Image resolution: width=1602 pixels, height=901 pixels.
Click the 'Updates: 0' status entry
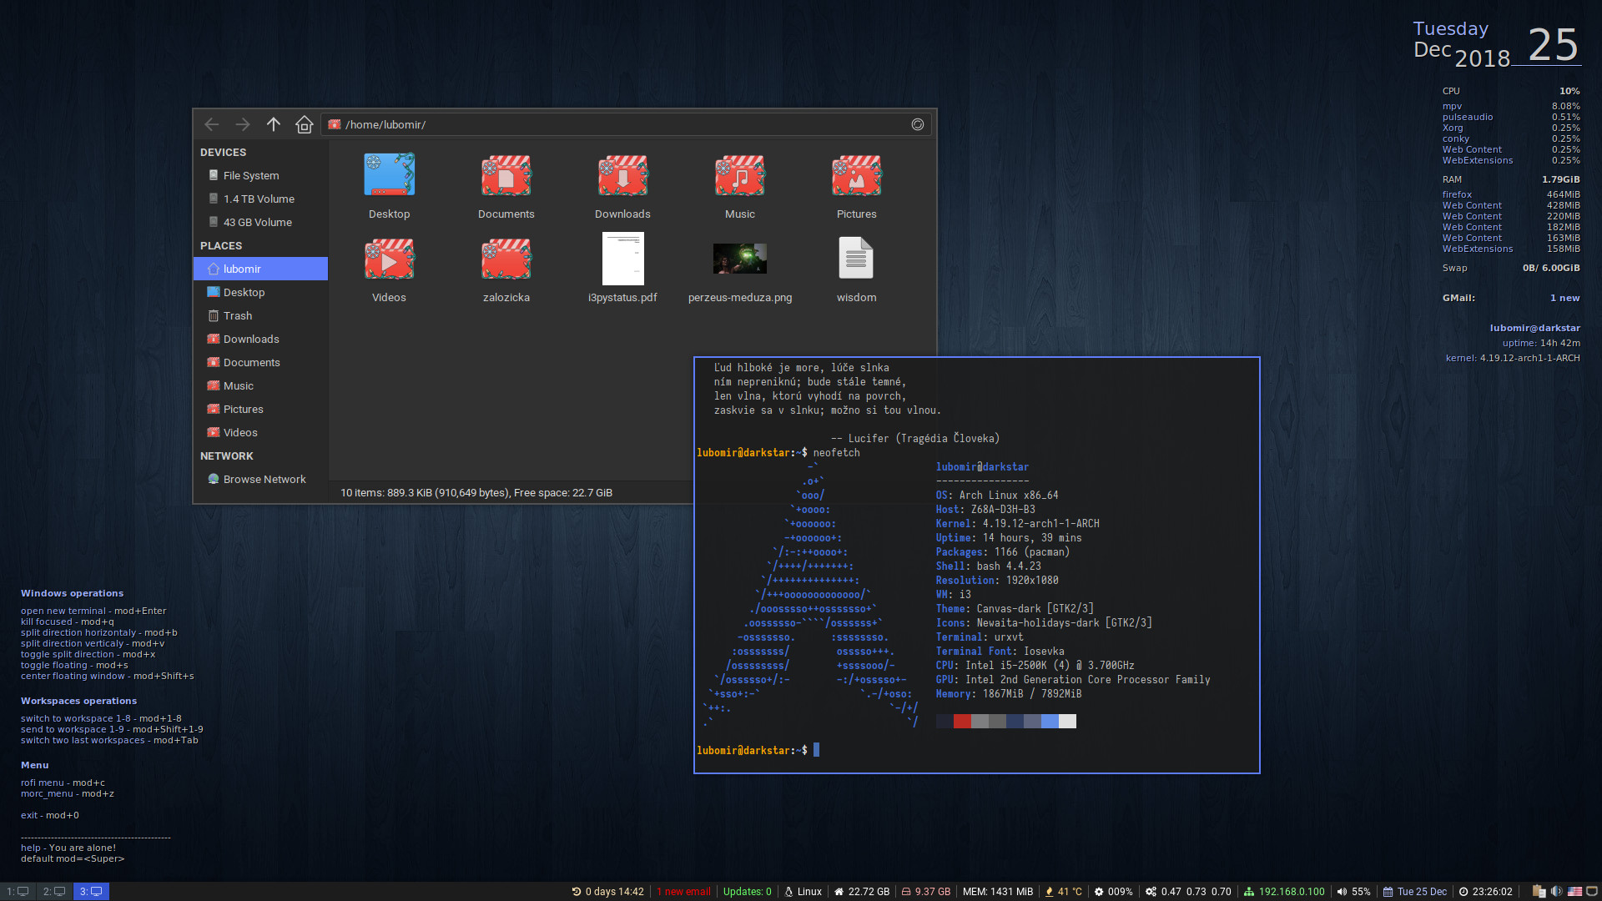(747, 891)
